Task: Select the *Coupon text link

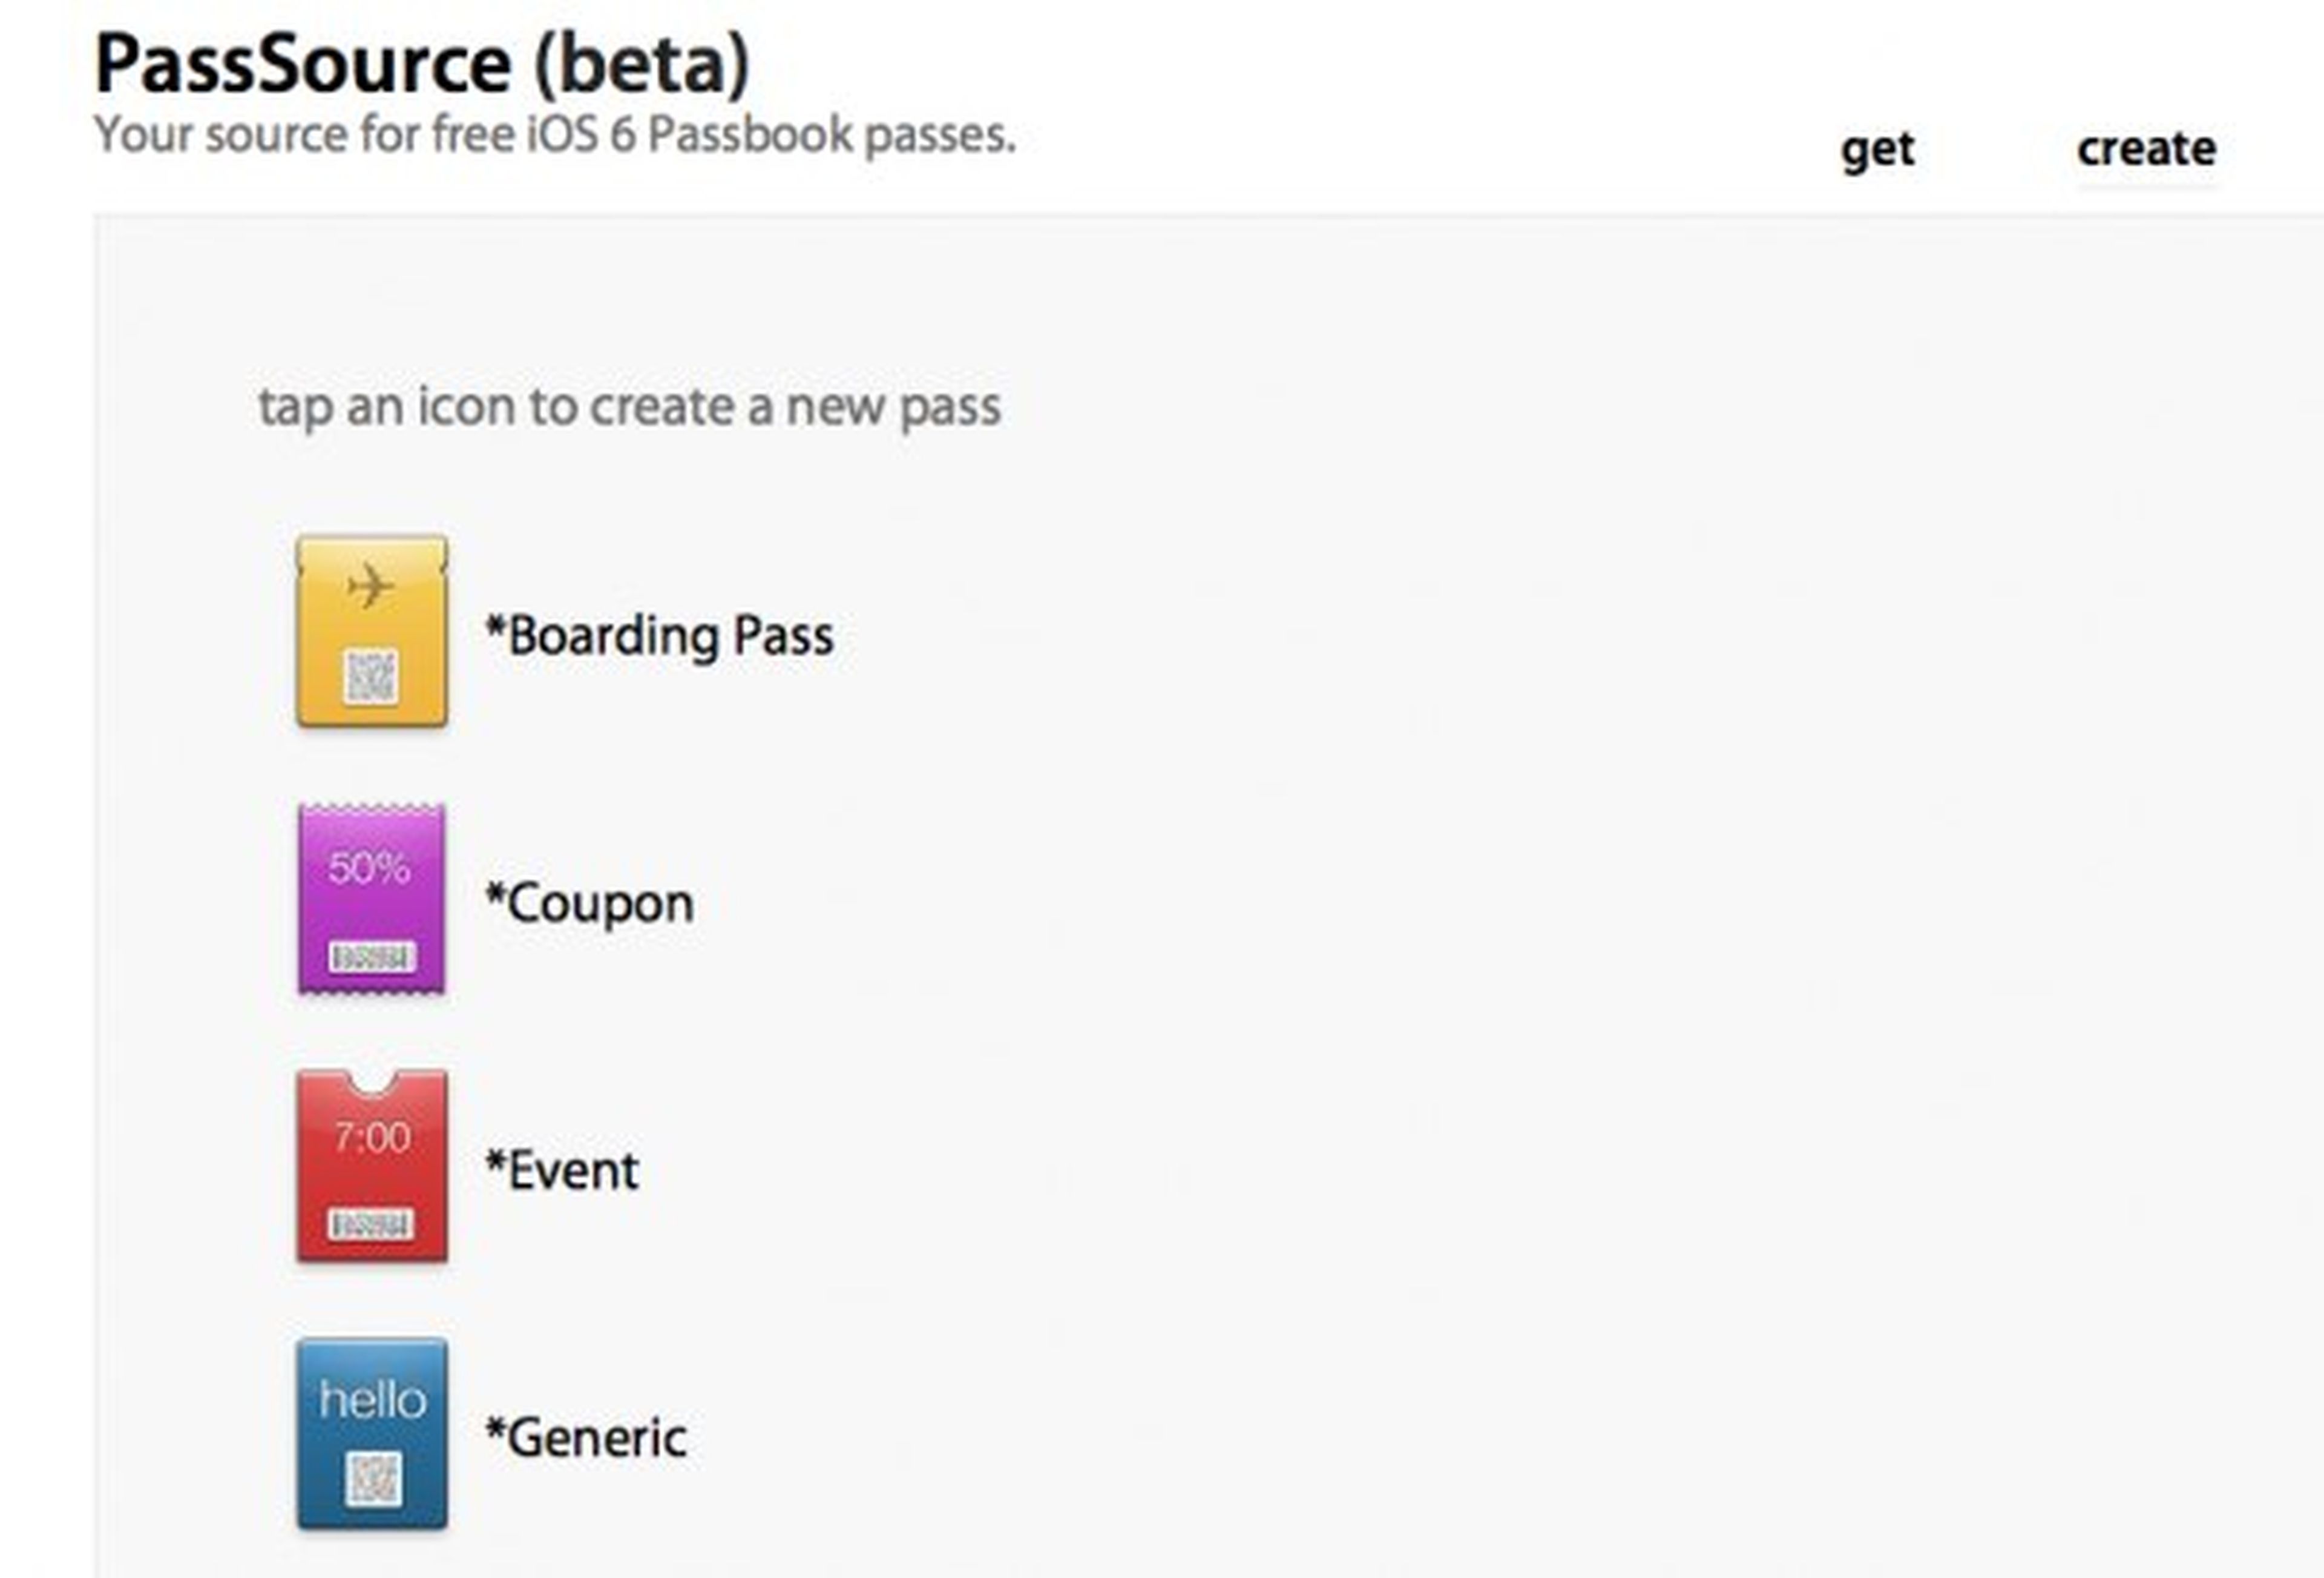Action: tap(589, 903)
